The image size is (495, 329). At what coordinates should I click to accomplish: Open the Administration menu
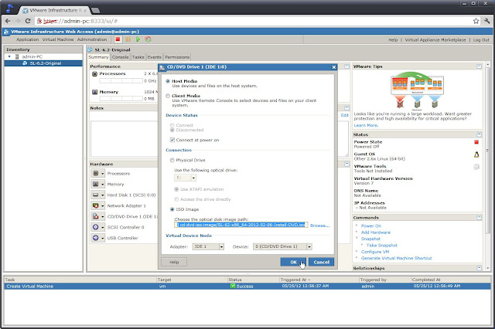point(92,39)
